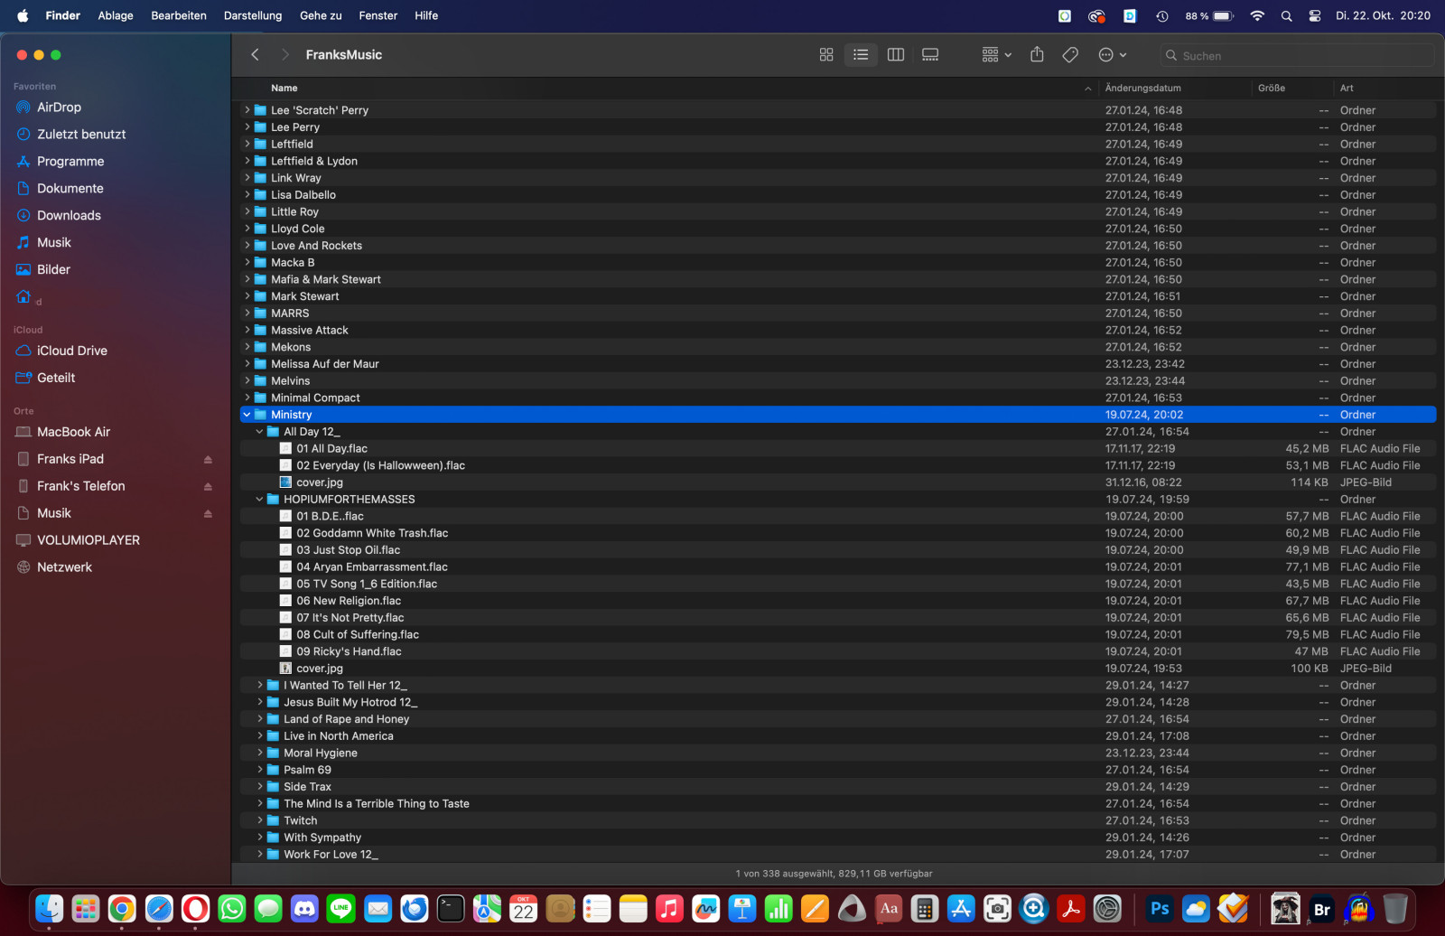Switch Finder to icon view
Screen dimensions: 1445x936
point(825,55)
